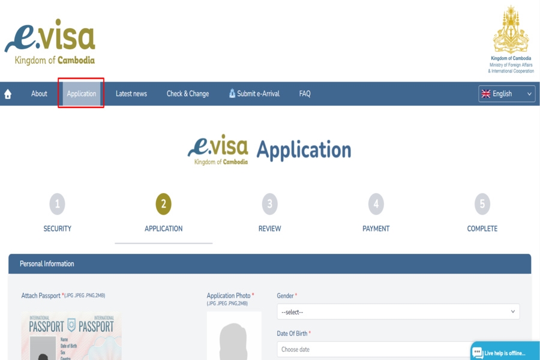Select step 3 Review circle
Viewport: 540px width, 360px height.
coord(269,204)
